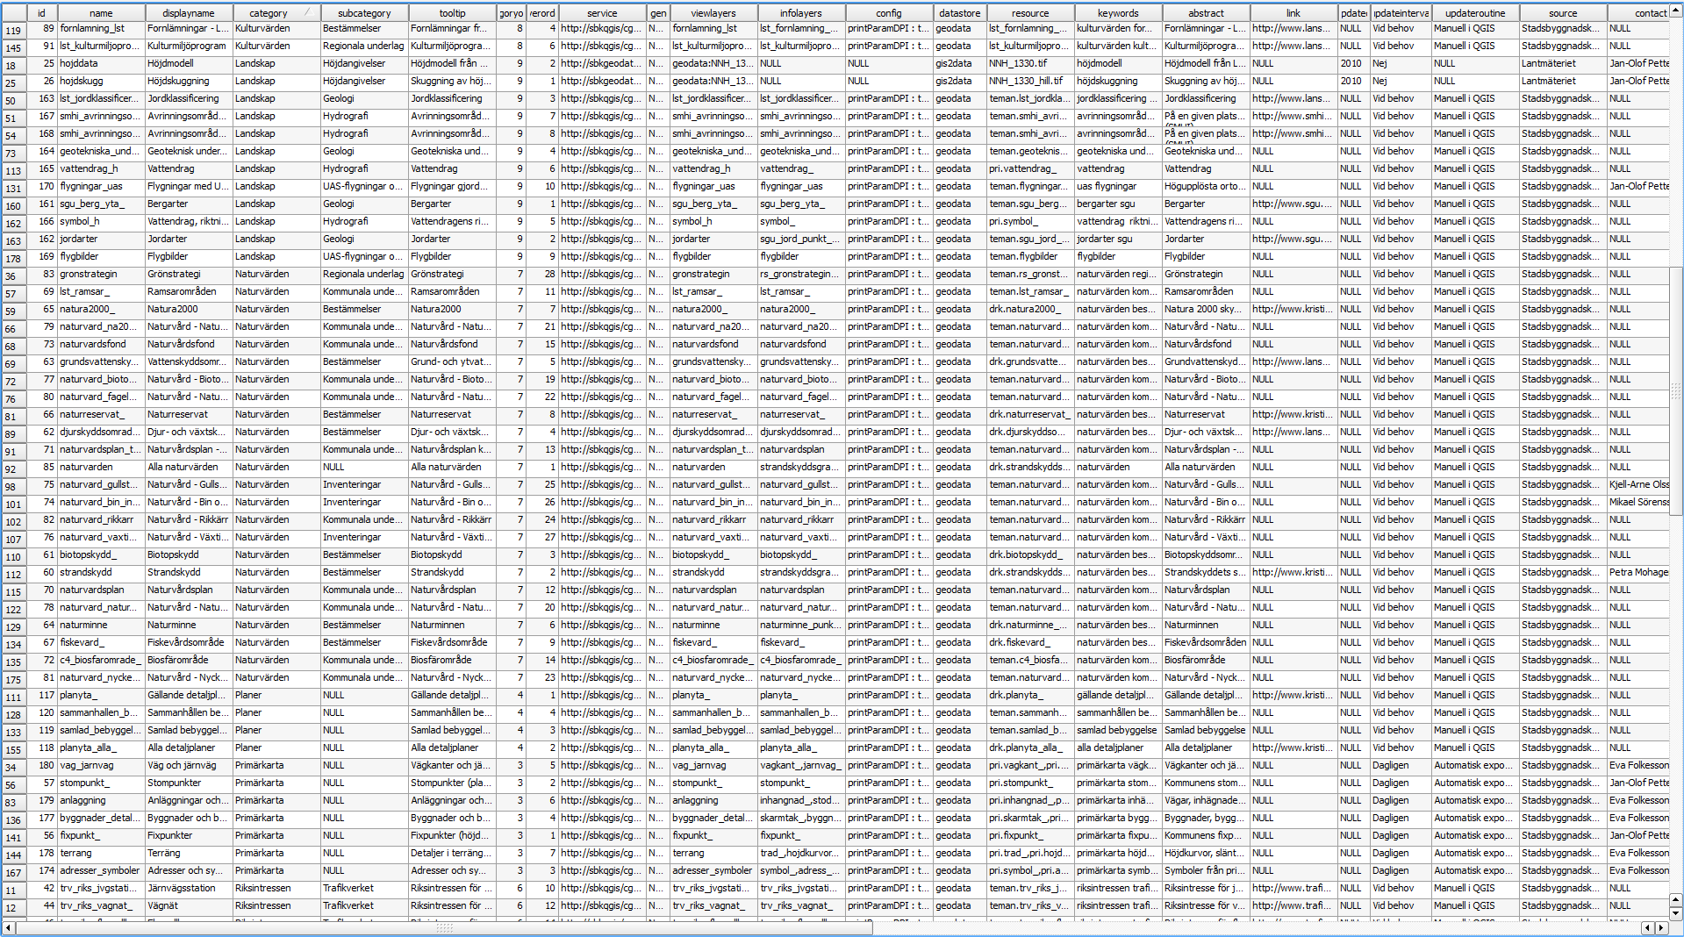Image resolution: width=1684 pixels, height=937 pixels.
Task: Click displayname cell 'Natura2000'
Action: (x=189, y=309)
